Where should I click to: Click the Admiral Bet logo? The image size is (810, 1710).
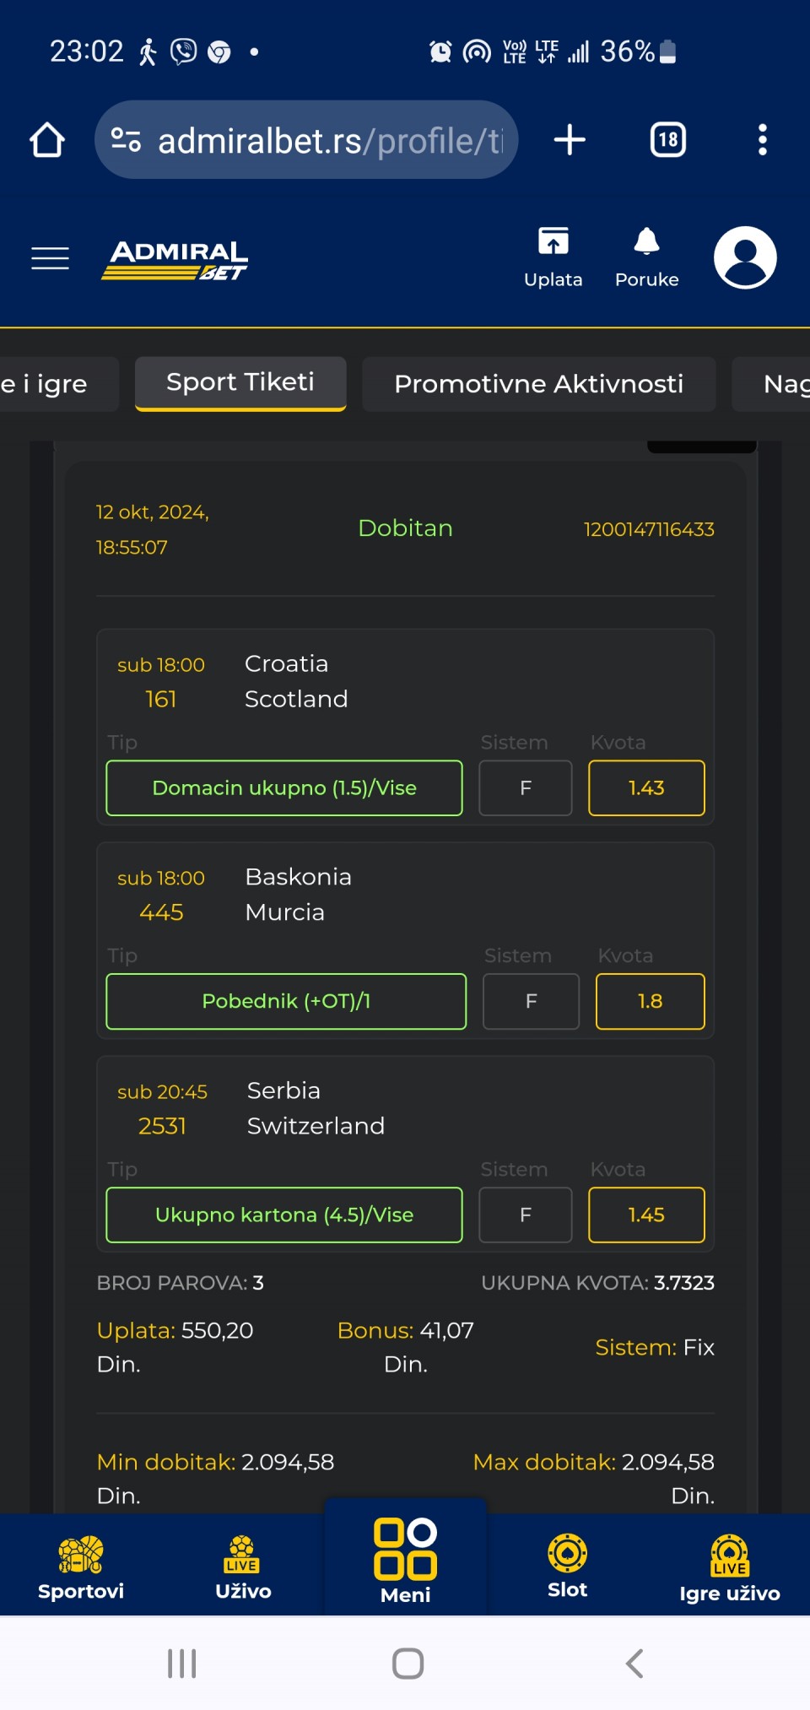(175, 259)
